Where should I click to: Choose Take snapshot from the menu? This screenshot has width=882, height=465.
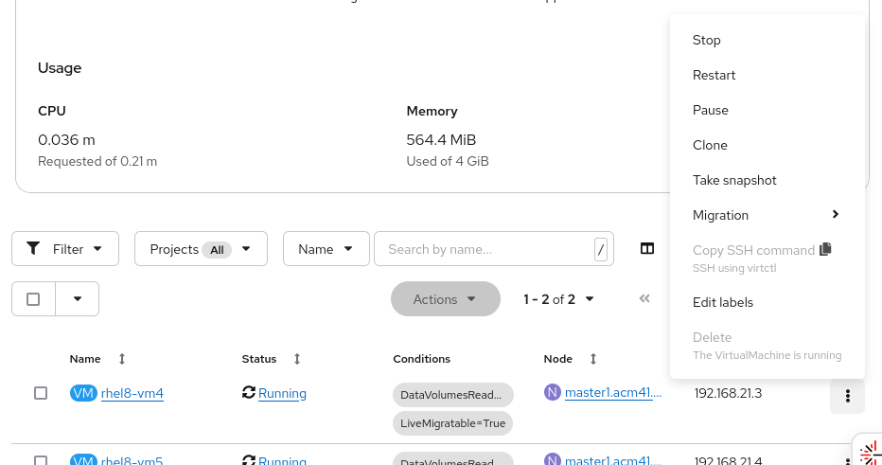click(x=734, y=180)
